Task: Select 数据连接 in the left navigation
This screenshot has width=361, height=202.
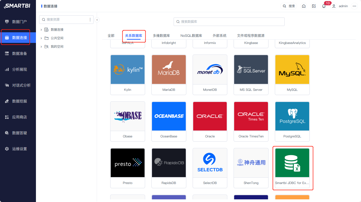Action: tap(18, 38)
